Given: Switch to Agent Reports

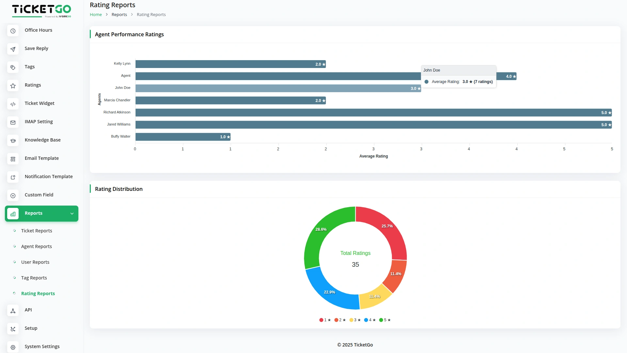Looking at the screenshot, I should point(36,247).
